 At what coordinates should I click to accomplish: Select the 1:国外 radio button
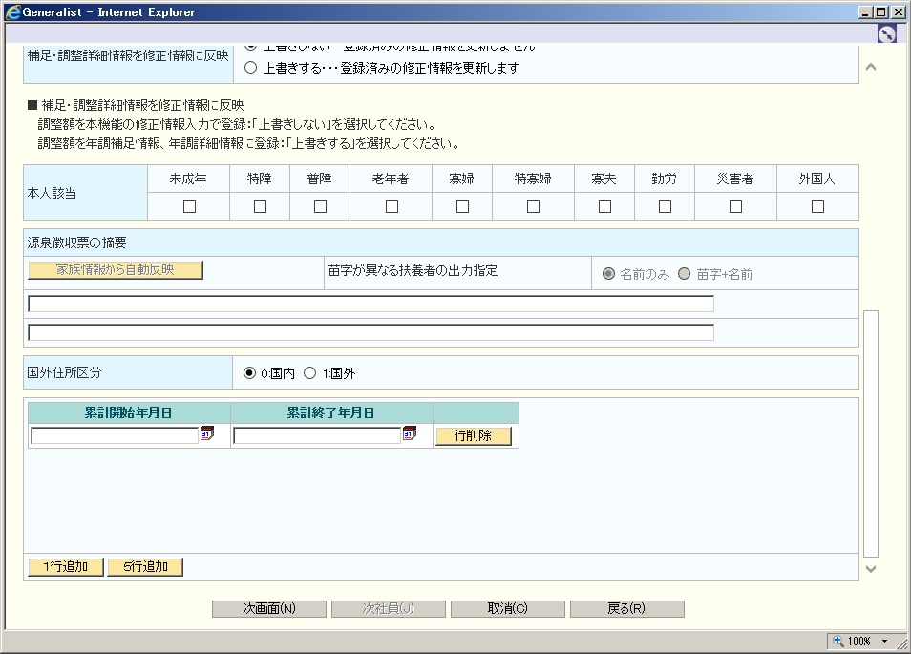(309, 373)
